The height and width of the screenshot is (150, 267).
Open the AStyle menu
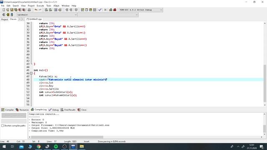point(56,5)
